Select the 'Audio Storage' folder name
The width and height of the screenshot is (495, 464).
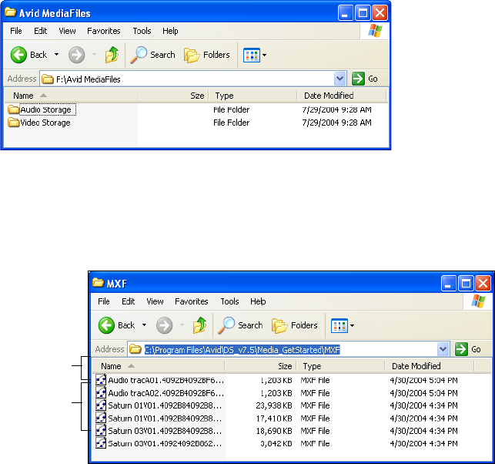click(x=46, y=109)
